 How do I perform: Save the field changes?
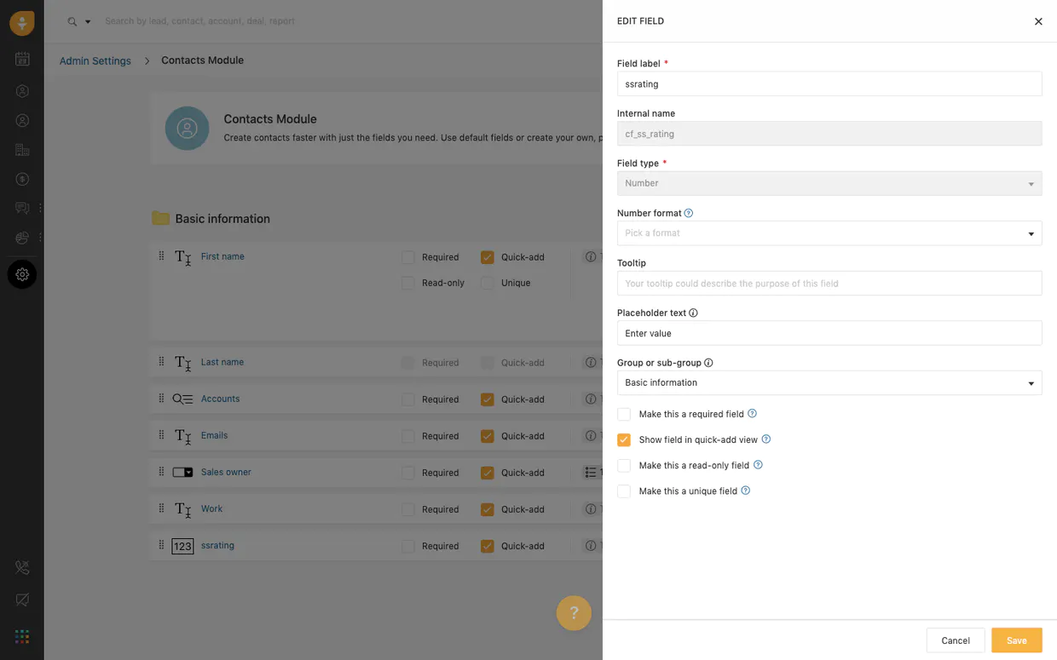(x=1016, y=640)
